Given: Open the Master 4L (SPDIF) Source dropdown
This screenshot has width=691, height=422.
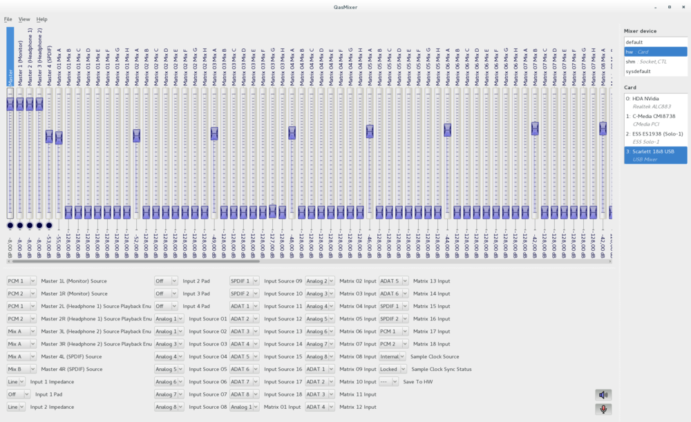Looking at the screenshot, I should coord(21,356).
